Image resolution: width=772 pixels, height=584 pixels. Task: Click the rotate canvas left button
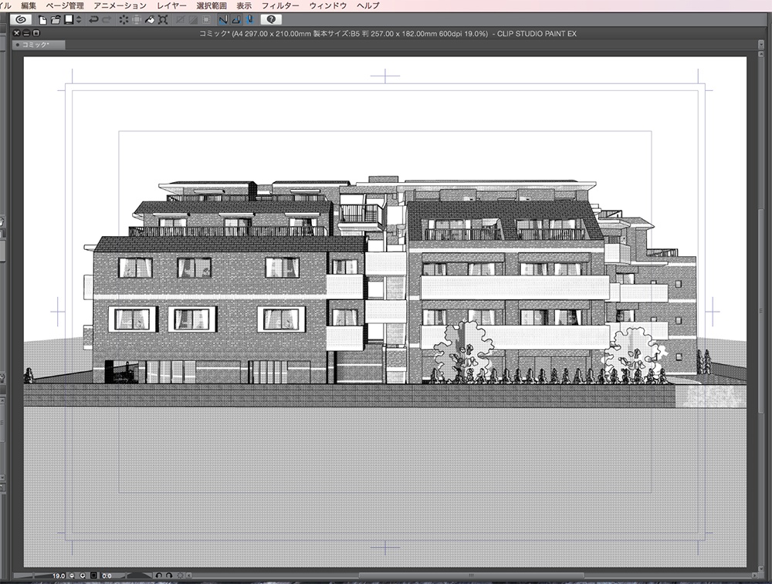coord(160,575)
